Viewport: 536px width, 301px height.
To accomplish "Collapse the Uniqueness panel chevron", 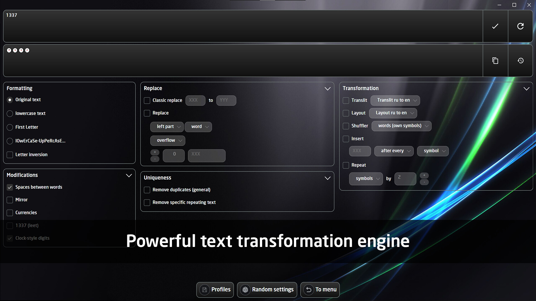I will pyautogui.click(x=327, y=178).
